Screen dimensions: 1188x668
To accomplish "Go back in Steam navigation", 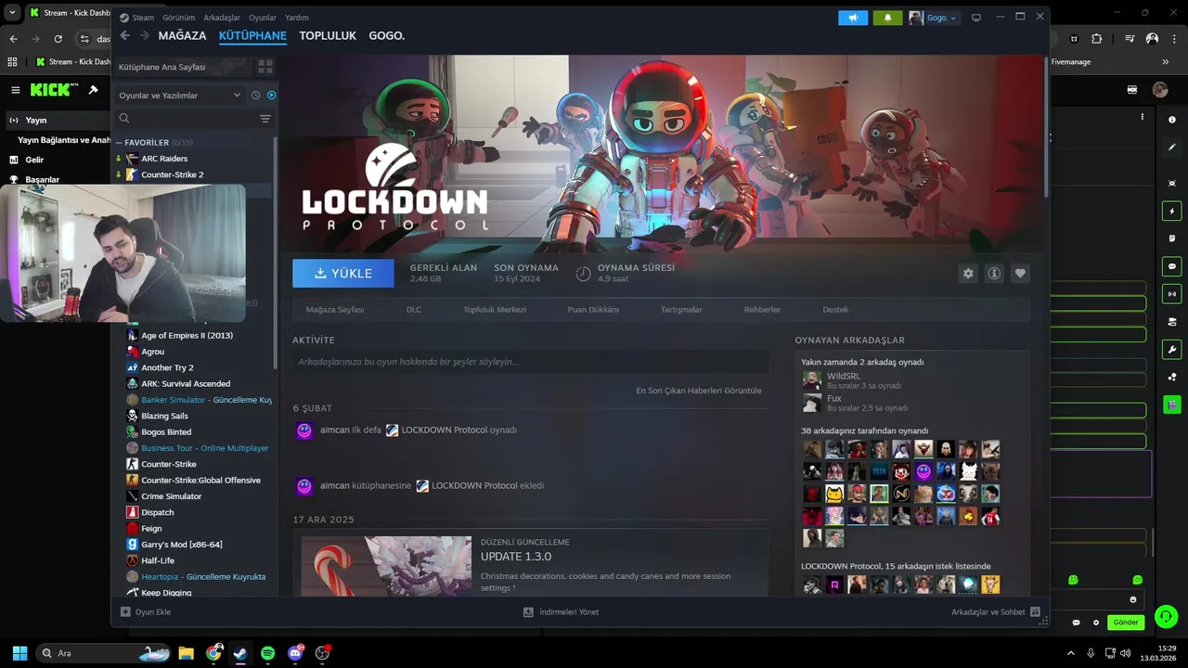I will coord(125,35).
